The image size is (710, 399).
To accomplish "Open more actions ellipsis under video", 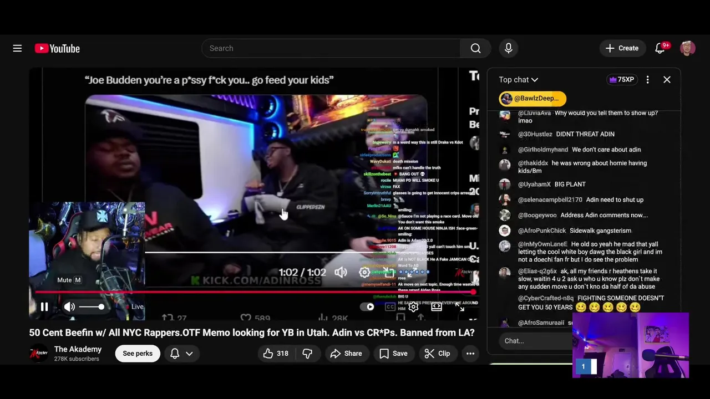I will (x=470, y=354).
